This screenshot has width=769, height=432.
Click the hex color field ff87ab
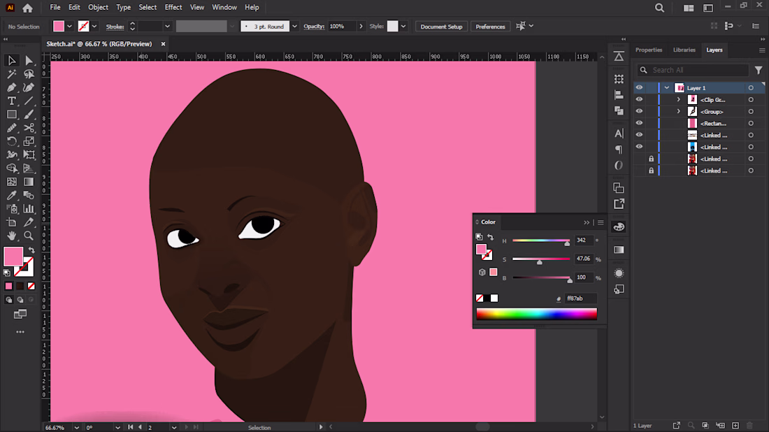tap(581, 298)
